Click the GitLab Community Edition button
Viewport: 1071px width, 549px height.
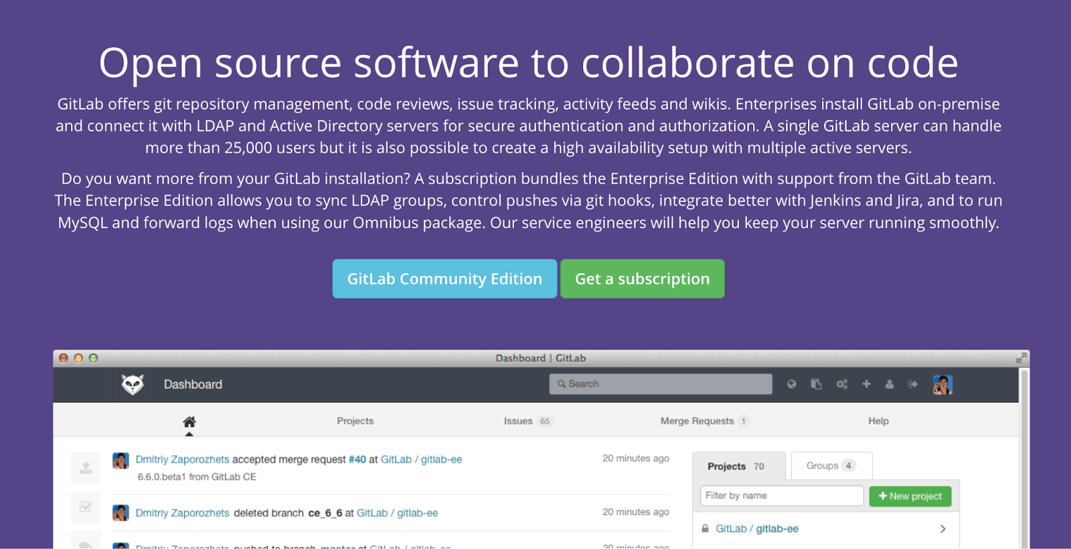[444, 279]
